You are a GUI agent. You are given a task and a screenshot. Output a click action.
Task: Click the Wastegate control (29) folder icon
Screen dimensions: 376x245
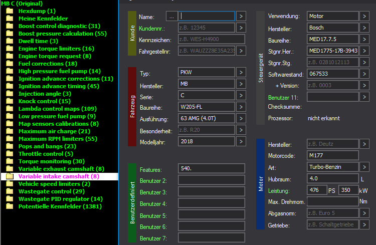[x=10, y=191]
